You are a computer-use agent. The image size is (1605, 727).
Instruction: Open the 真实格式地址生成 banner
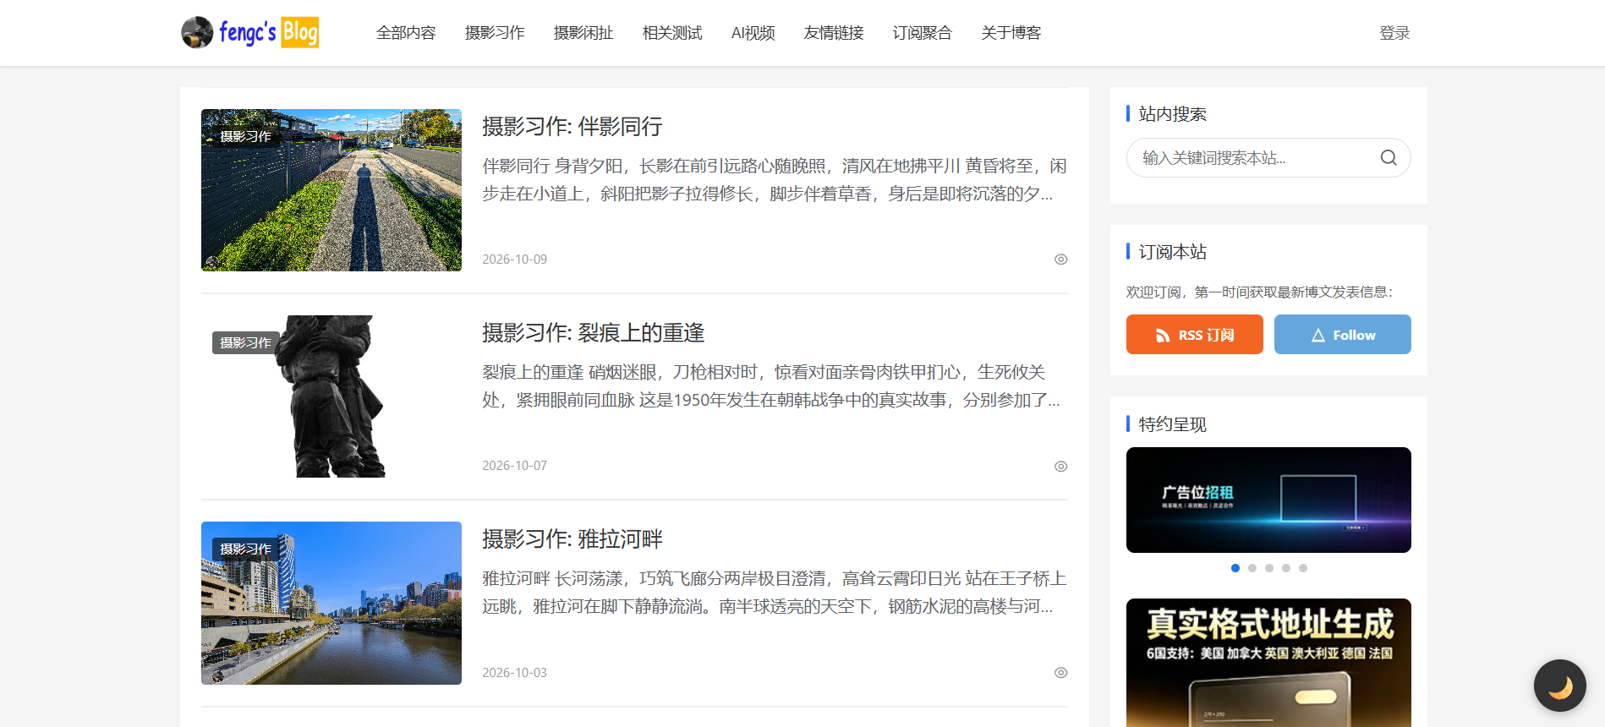coord(1268,663)
